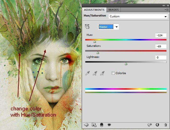Open the Custom preset dropdown

138,16
